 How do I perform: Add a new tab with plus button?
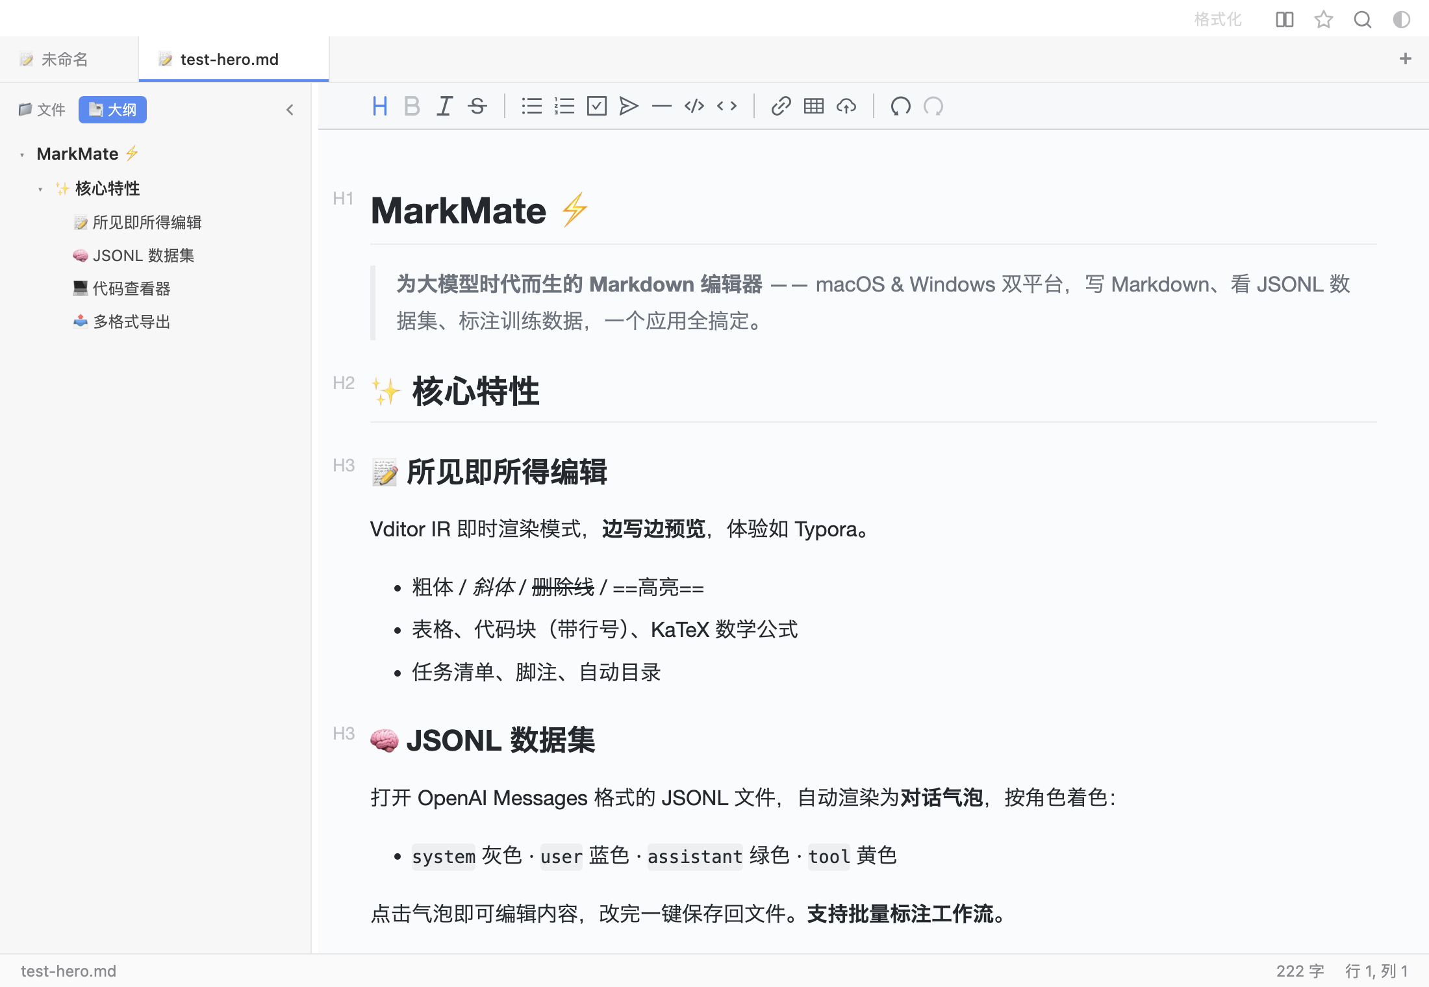1406,59
